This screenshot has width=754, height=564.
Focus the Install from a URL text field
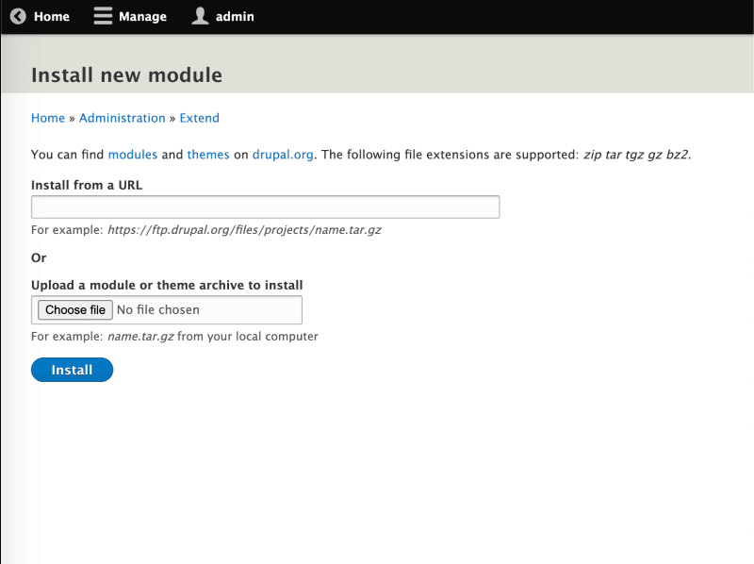(265, 207)
